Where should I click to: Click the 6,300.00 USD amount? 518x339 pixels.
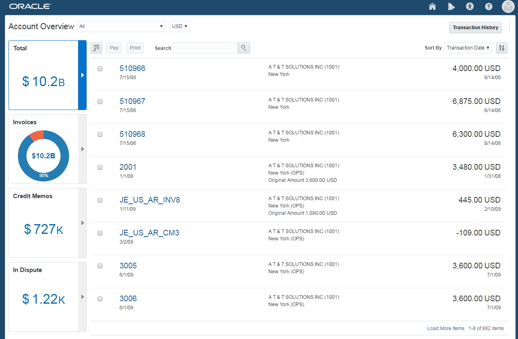pyautogui.click(x=476, y=134)
